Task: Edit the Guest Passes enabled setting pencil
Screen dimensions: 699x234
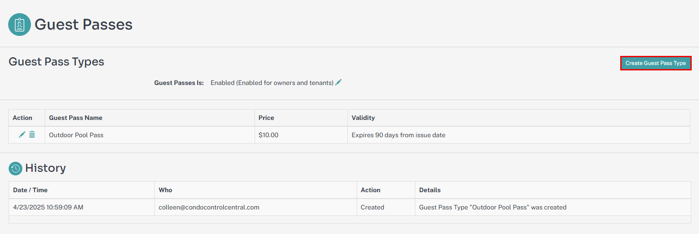Action: [338, 82]
